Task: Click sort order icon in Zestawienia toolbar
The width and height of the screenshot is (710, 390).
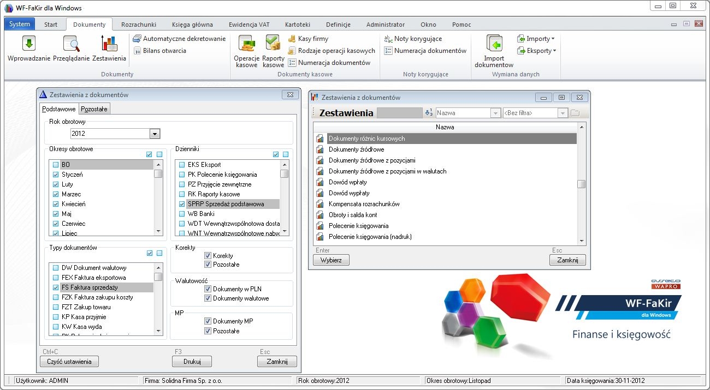Action: coord(428,113)
